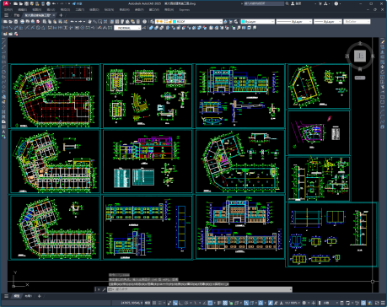Switch to the Model layout tab

coord(17,296)
